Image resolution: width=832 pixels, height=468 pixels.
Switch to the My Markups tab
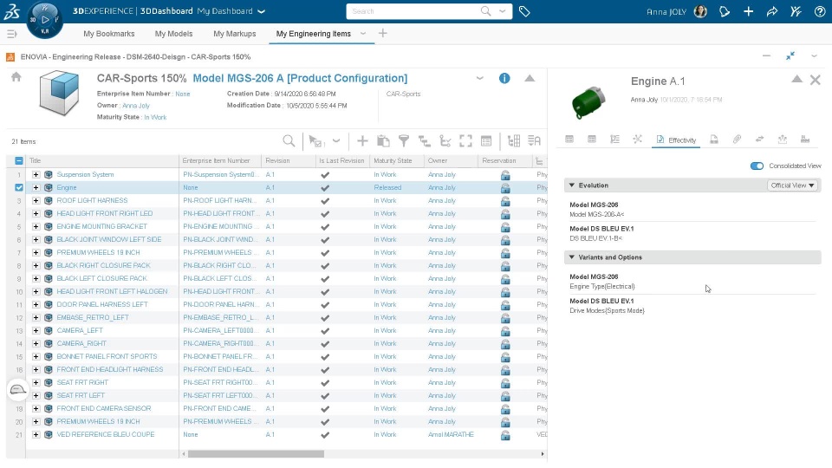click(235, 34)
